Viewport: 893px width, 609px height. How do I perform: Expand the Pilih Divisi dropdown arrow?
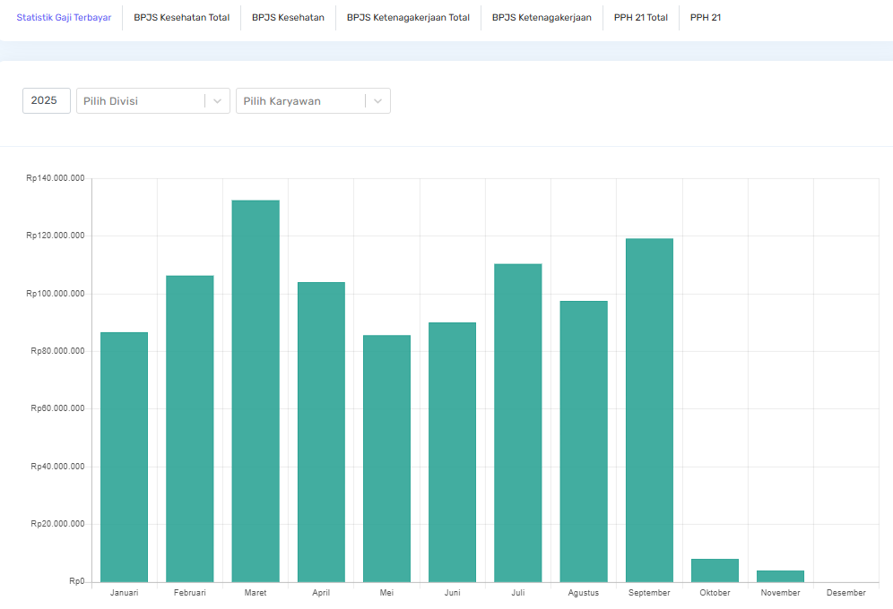pos(217,101)
